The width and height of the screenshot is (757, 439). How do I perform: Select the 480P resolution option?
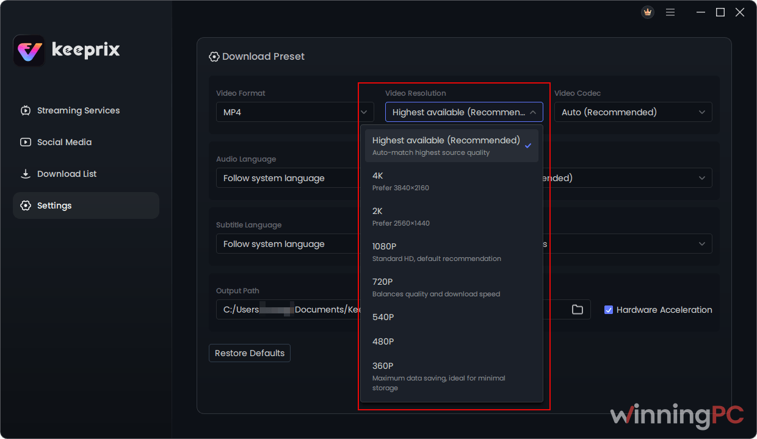point(452,341)
